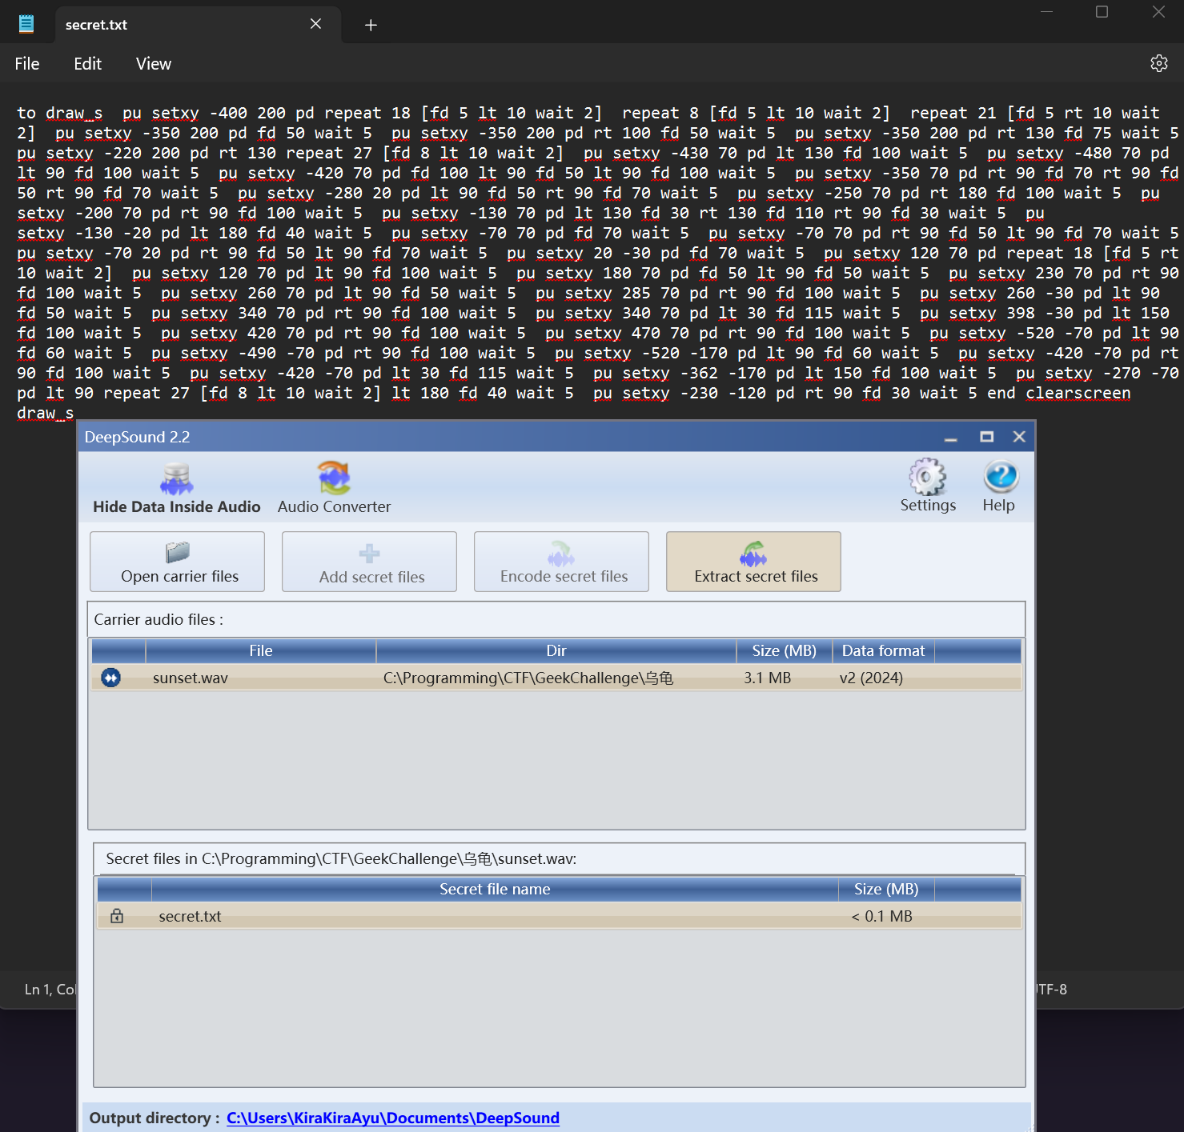The width and height of the screenshot is (1184, 1132).
Task: Click the v2 (2024) data format cell
Action: pyautogui.click(x=871, y=678)
